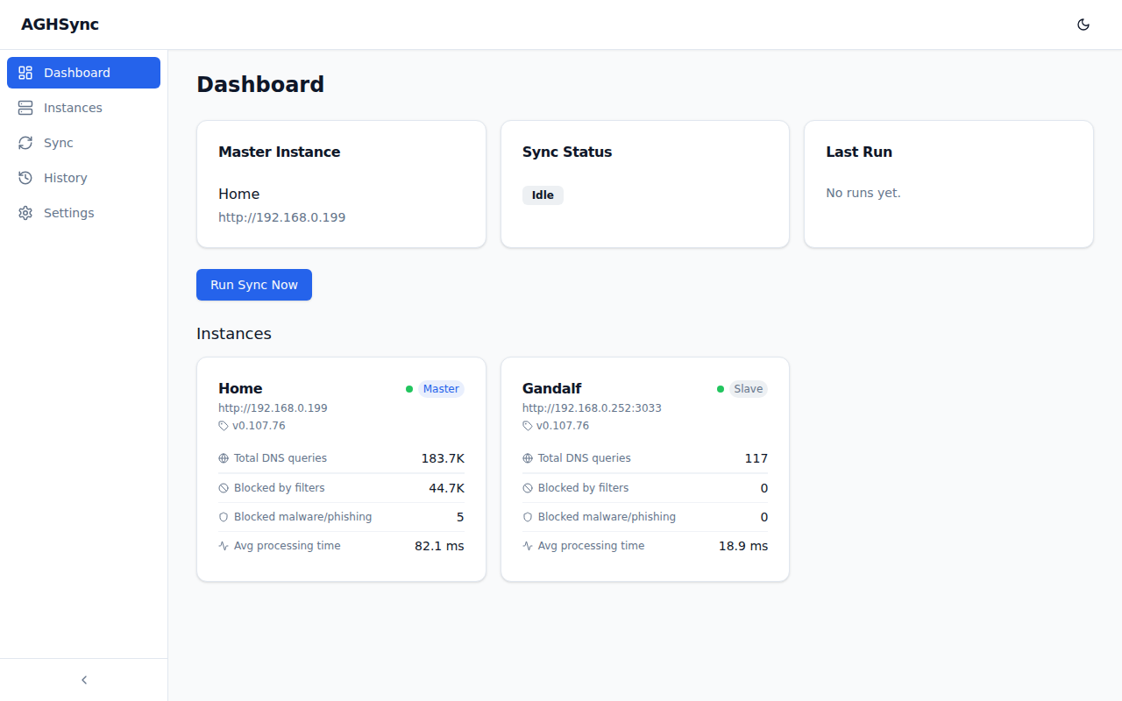The height and width of the screenshot is (701, 1122).
Task: Click the globe icon for Gandalf's total DNS queries
Action: coord(528,458)
